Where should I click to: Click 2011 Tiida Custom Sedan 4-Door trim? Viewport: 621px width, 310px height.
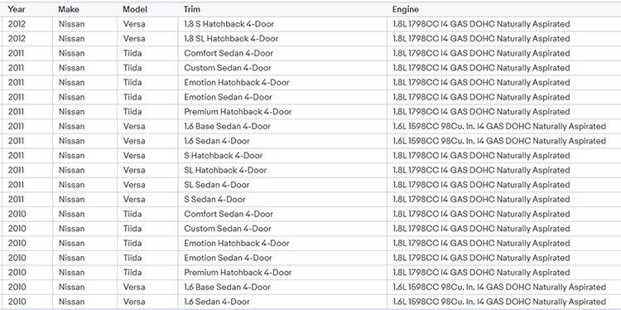click(228, 68)
